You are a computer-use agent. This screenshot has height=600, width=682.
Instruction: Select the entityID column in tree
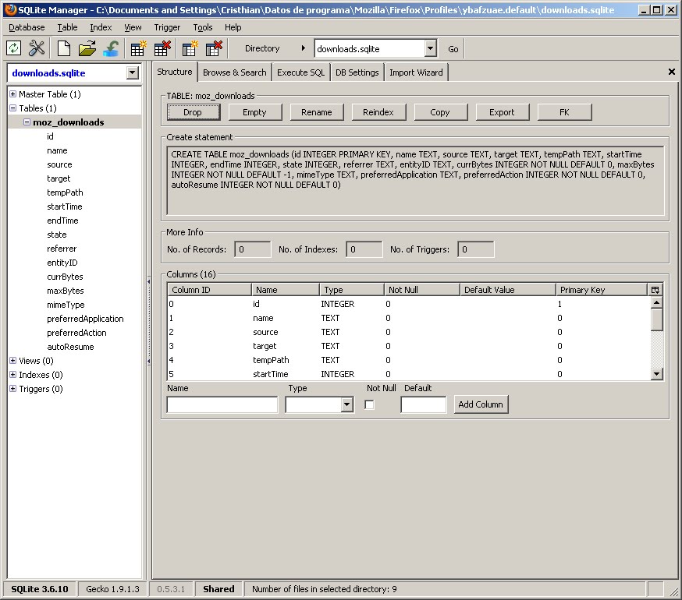pos(62,263)
